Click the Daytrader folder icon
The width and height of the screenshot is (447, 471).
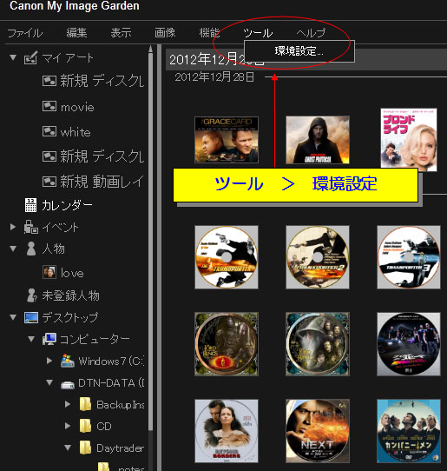(86, 448)
